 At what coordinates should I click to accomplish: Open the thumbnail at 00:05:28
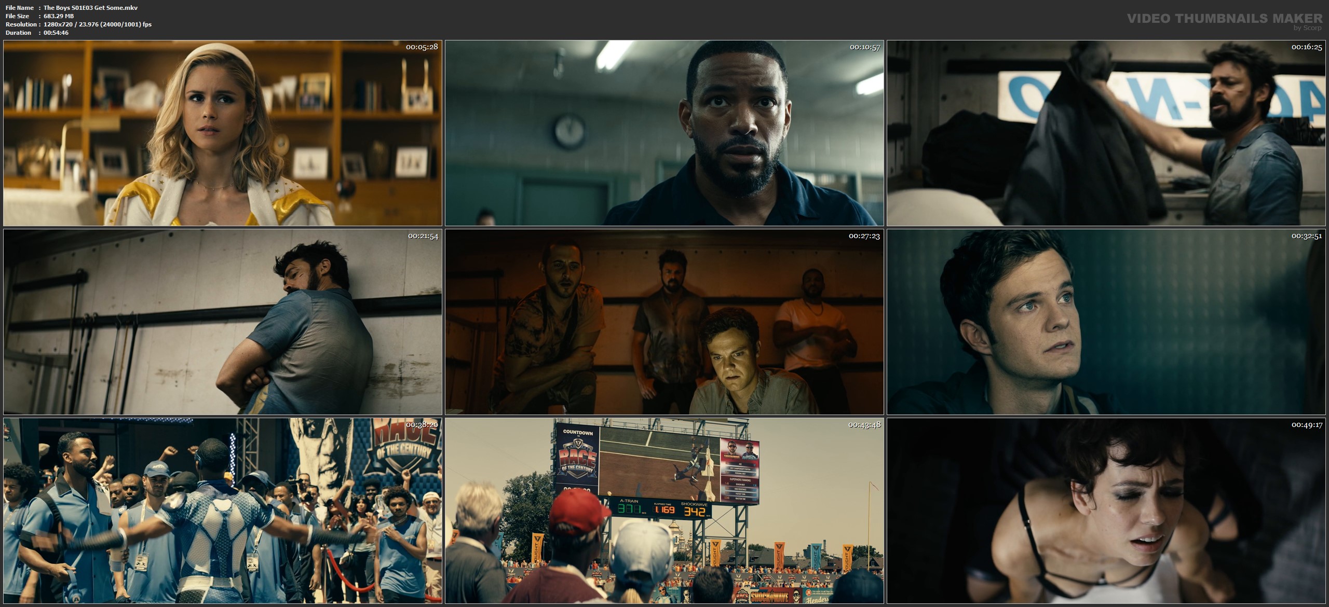coord(223,133)
